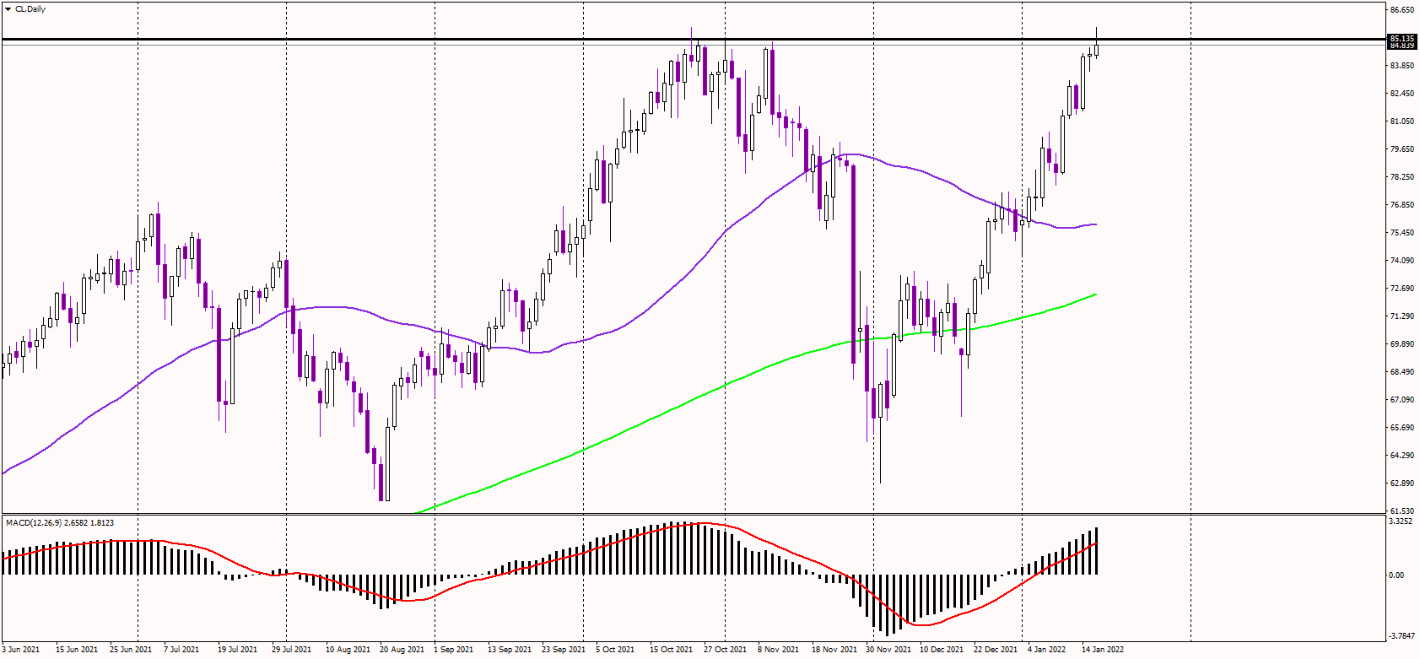Click the 67.090 price axis label
Screen dimensions: 1420x659
[x=1401, y=400]
